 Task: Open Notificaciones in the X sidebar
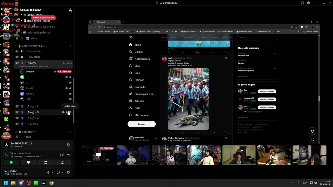coord(139,59)
